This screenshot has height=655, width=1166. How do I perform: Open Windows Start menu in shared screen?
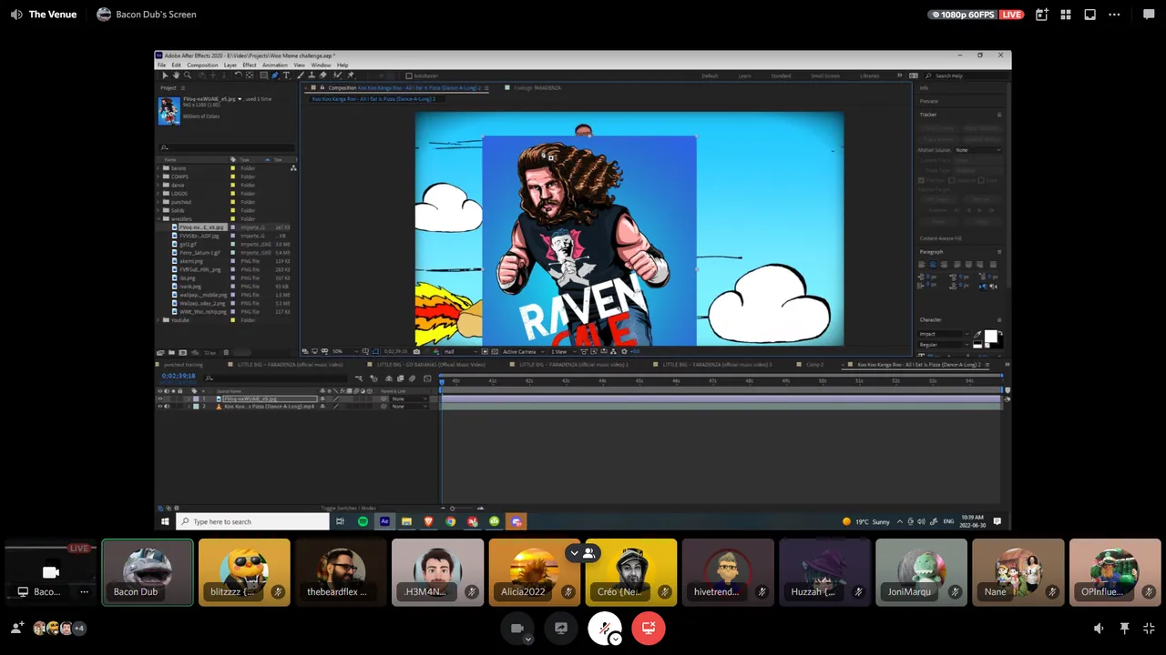click(x=165, y=521)
